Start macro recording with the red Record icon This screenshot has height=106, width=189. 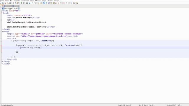tap(64, 3)
